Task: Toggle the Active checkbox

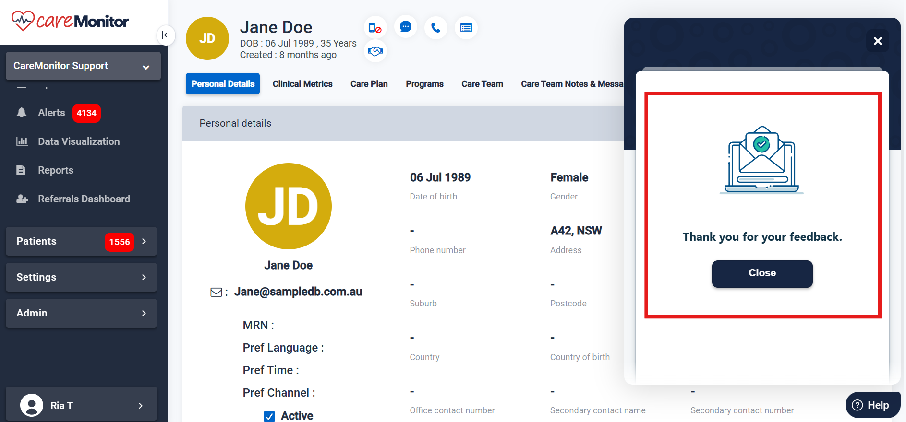Action: click(269, 416)
